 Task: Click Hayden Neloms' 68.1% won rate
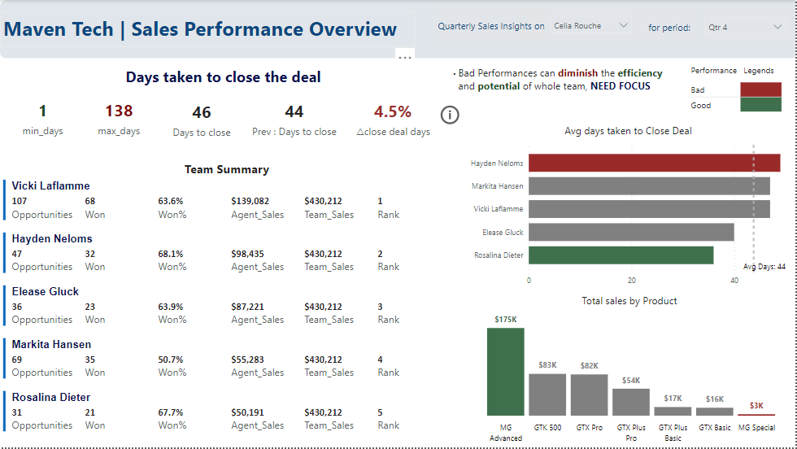pos(171,254)
